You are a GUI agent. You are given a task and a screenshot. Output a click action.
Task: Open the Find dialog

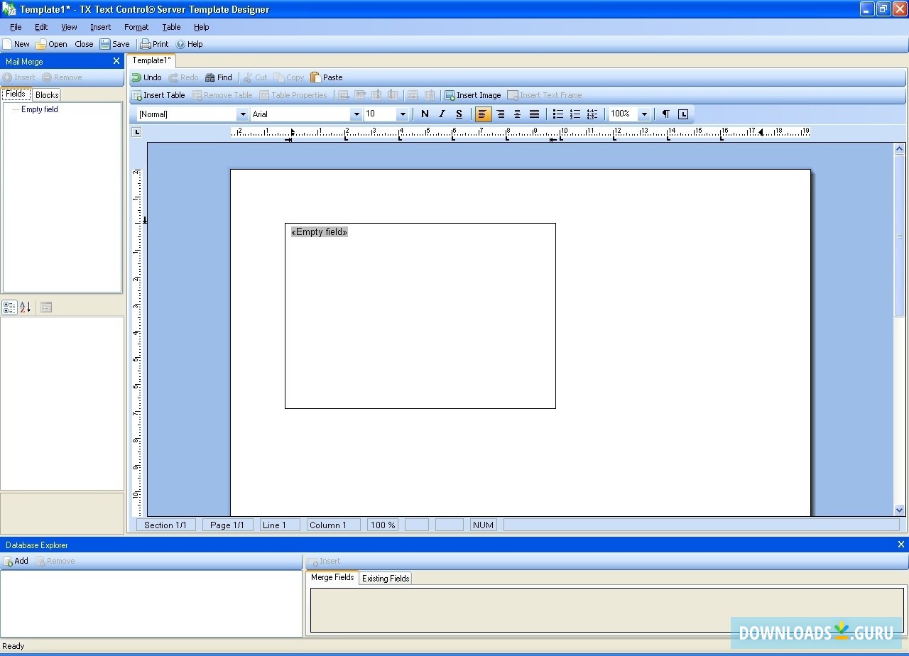click(x=219, y=77)
